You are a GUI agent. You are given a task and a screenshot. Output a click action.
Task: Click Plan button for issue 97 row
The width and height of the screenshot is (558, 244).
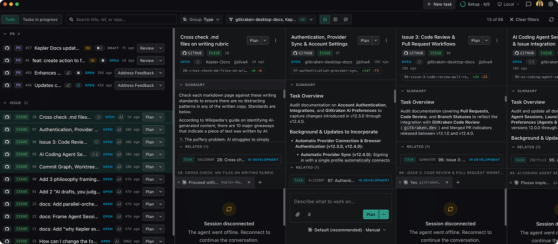pos(150,129)
